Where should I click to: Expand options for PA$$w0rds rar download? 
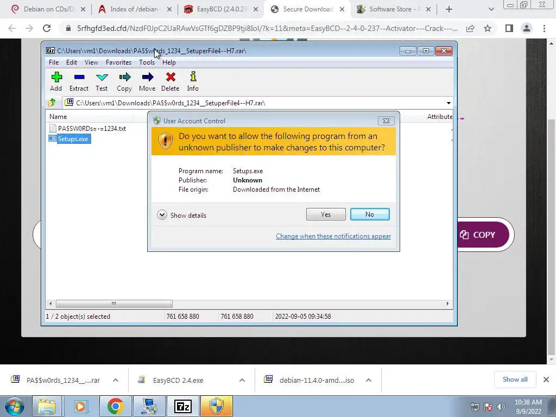116,380
